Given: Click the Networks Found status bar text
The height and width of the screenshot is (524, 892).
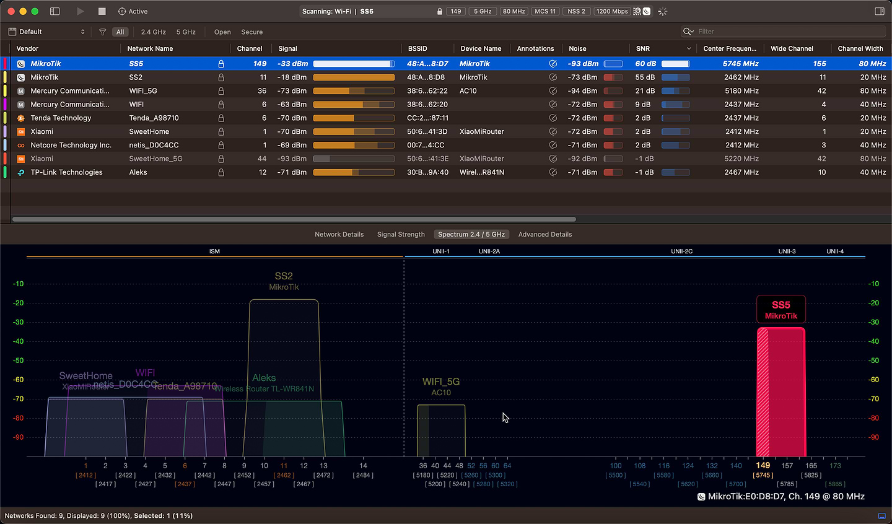Looking at the screenshot, I should coord(98,515).
